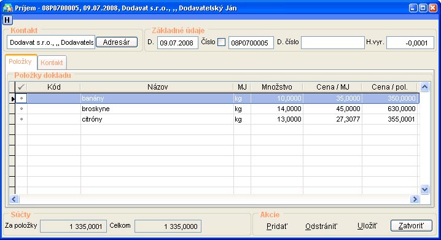
Task: Click the current row arrow indicator for banány
Action: pos(12,99)
